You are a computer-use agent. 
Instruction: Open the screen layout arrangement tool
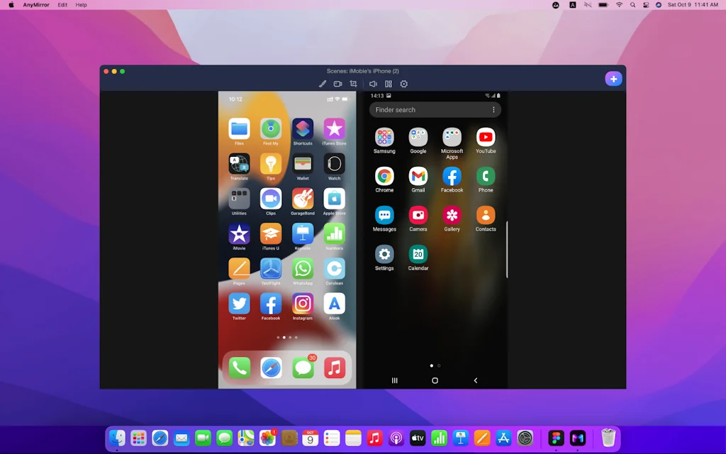388,84
